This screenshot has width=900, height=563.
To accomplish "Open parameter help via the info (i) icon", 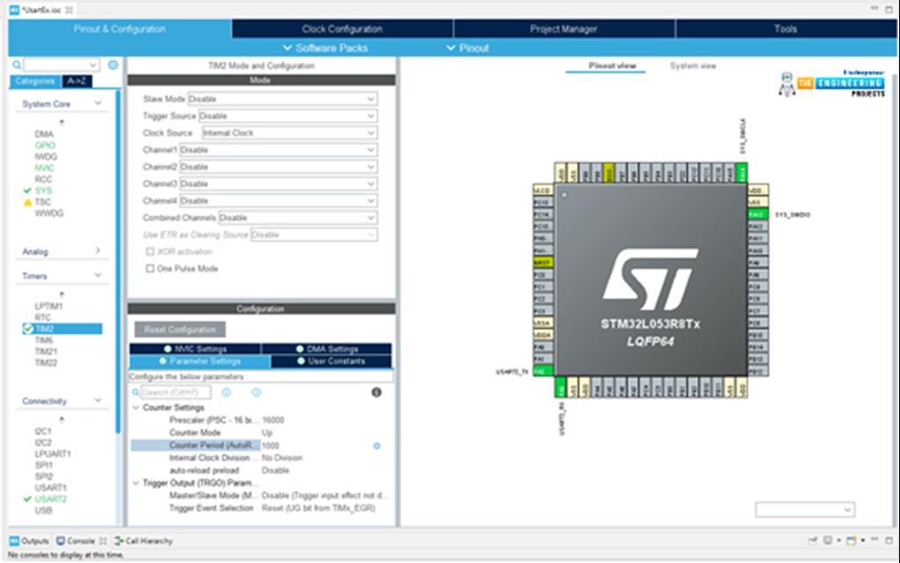I will (x=376, y=392).
